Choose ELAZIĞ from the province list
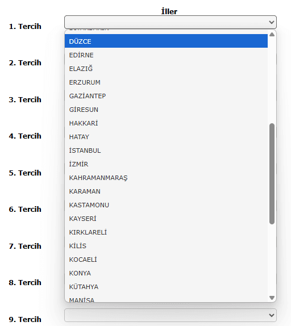The width and height of the screenshot is (291, 326). coord(166,69)
